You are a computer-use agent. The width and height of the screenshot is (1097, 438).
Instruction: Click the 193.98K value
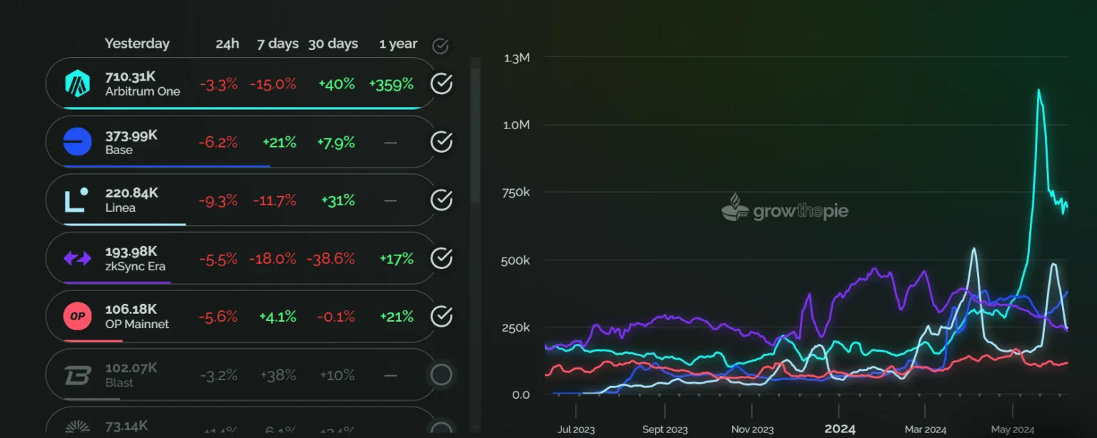[x=131, y=252]
